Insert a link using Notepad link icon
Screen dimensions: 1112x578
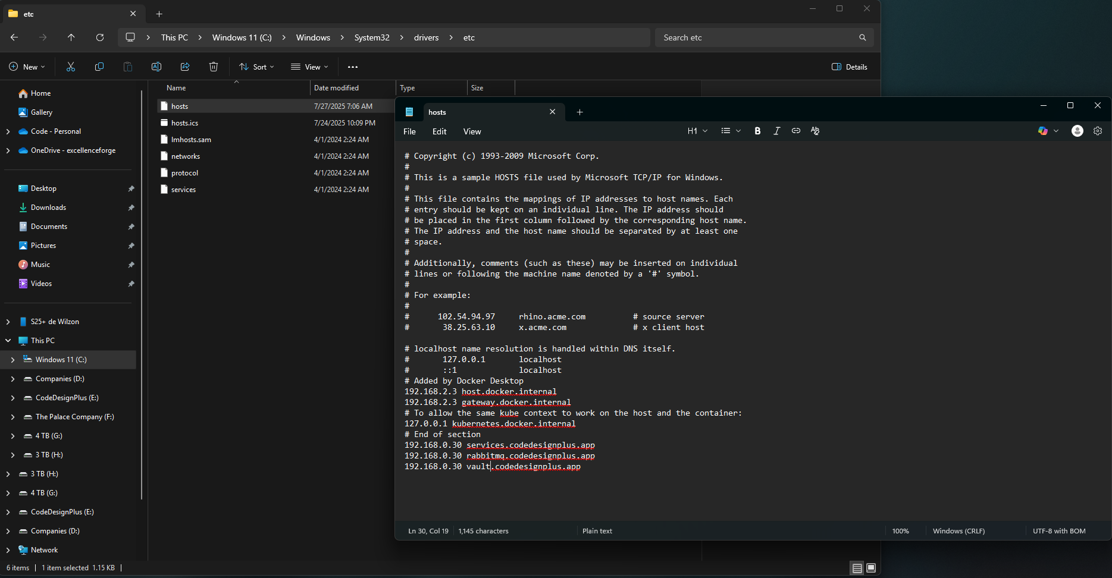(x=796, y=131)
